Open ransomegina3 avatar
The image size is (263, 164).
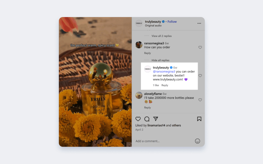pyautogui.click(x=139, y=45)
